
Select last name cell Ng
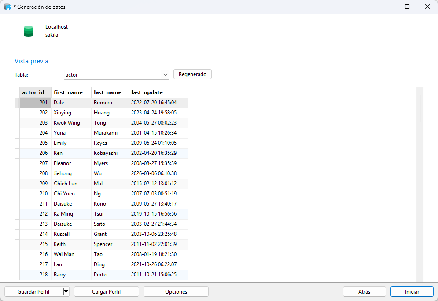click(x=110, y=194)
